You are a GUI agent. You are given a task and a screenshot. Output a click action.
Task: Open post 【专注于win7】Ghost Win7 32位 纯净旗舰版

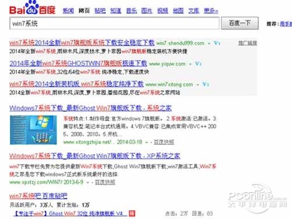[70, 214]
